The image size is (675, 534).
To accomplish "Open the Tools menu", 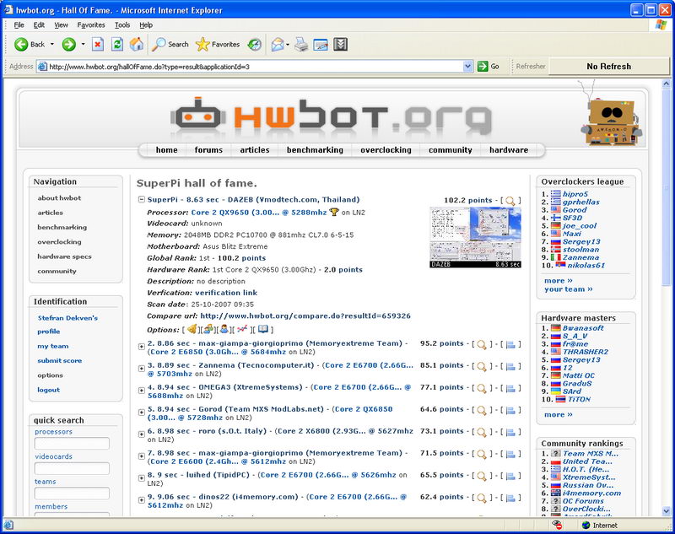I will click(122, 25).
